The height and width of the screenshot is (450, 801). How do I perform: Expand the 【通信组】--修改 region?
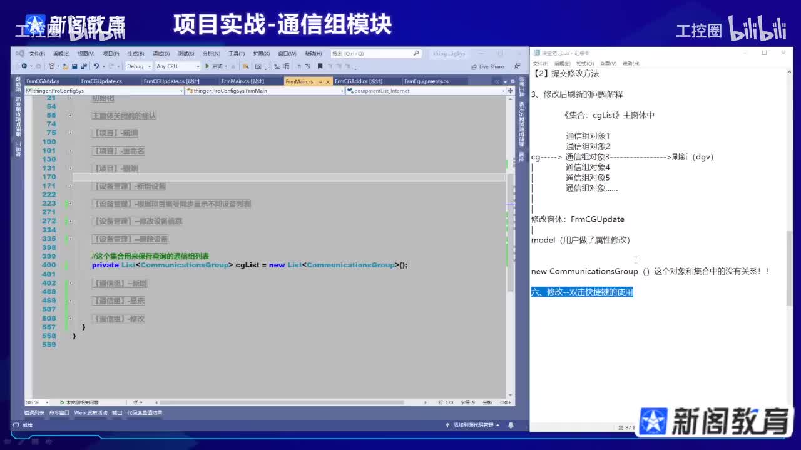coord(70,319)
